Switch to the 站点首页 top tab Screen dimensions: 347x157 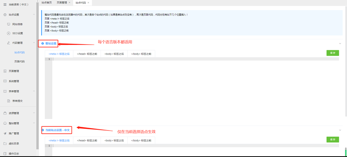[x=47, y=3]
